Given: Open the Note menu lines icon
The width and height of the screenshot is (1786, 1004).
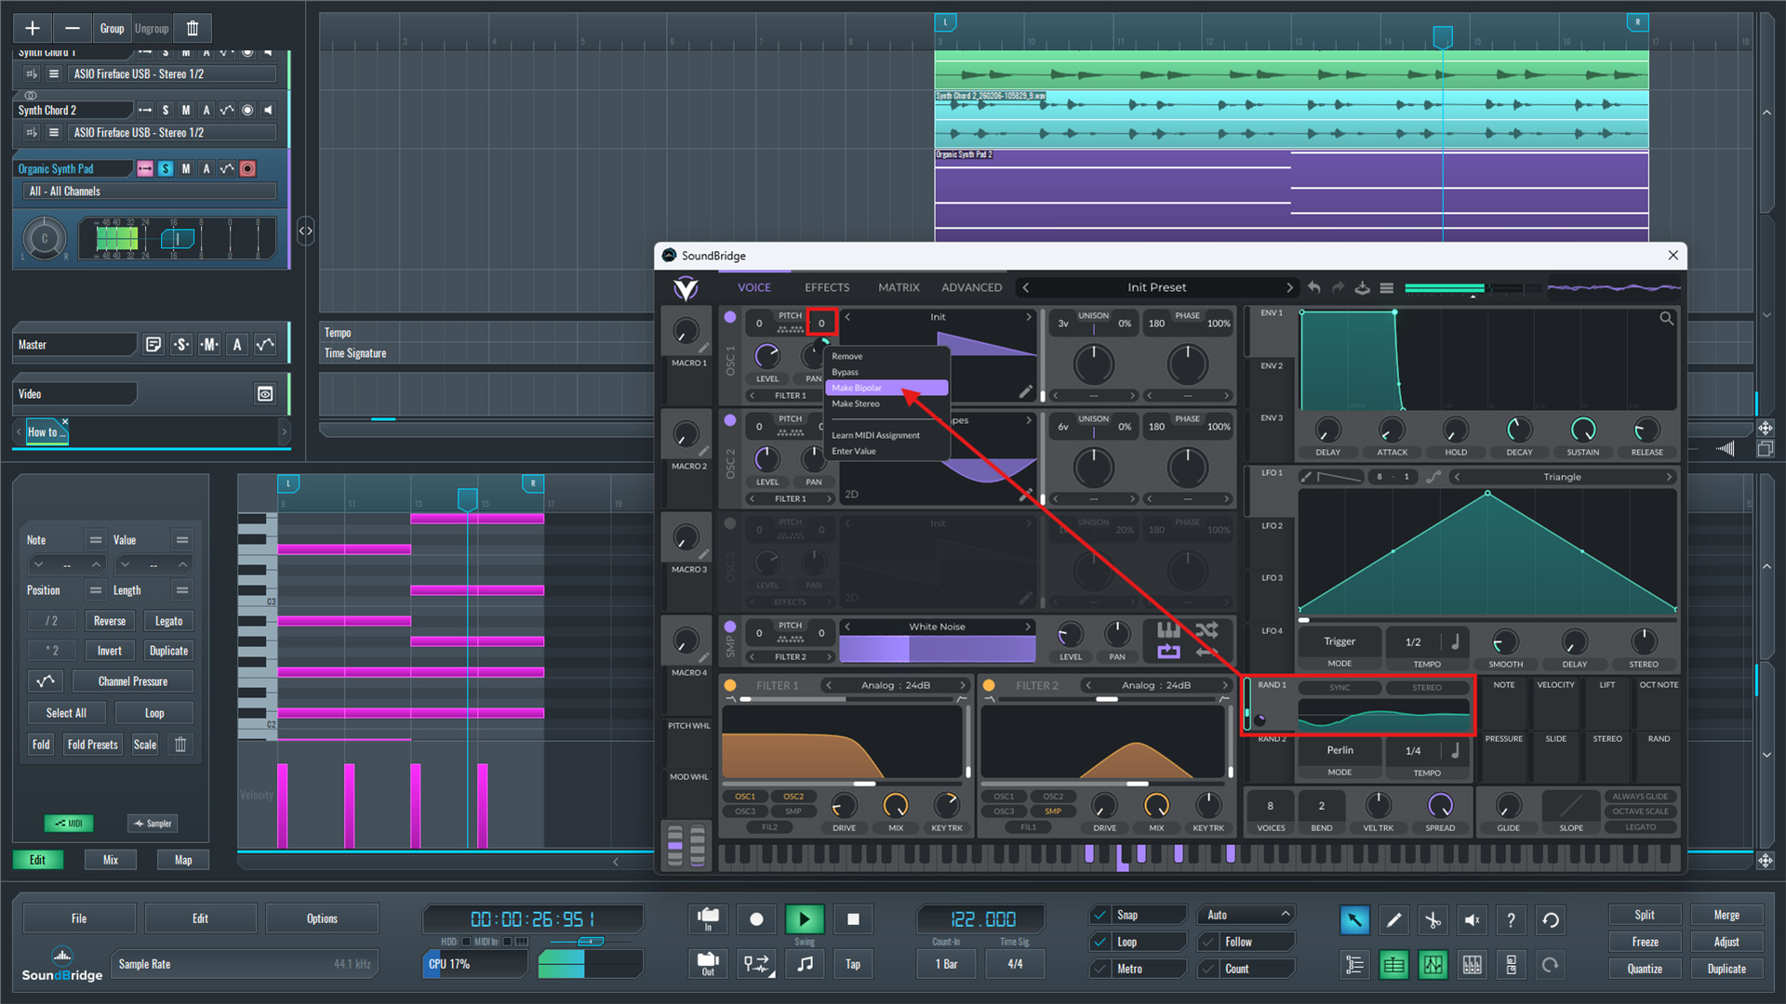Looking at the screenshot, I should click(95, 540).
